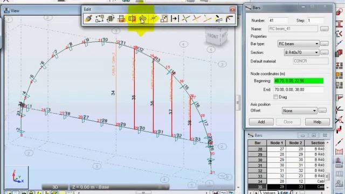The height and width of the screenshot is (194, 345).
Task: Activate the Rotate tool in Edit toolbar
Action: tap(111, 18)
